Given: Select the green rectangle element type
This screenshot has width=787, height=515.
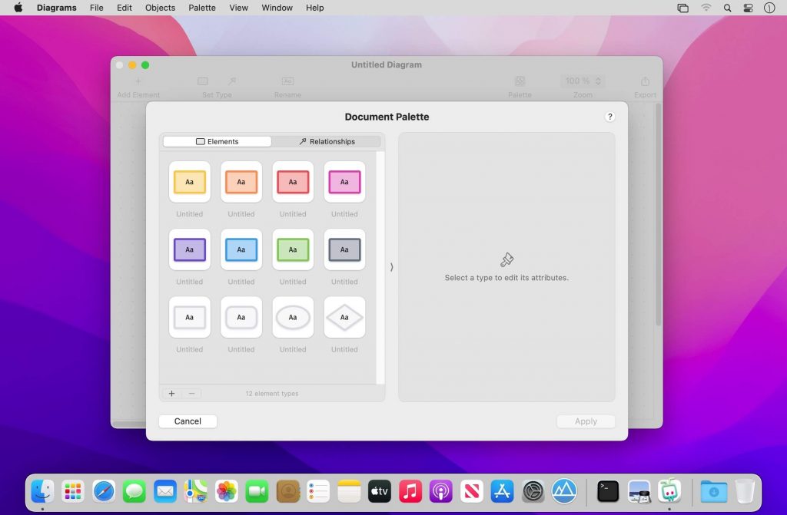Looking at the screenshot, I should [x=293, y=249].
